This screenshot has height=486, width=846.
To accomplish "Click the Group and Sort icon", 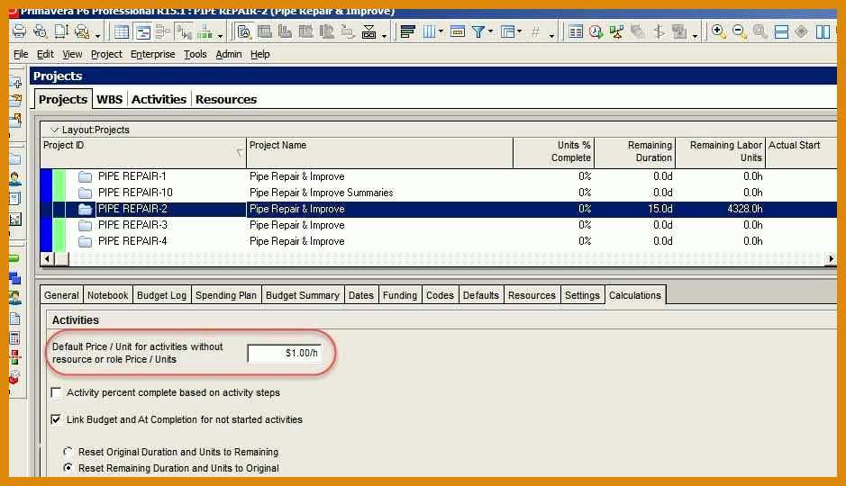I will pos(507,31).
